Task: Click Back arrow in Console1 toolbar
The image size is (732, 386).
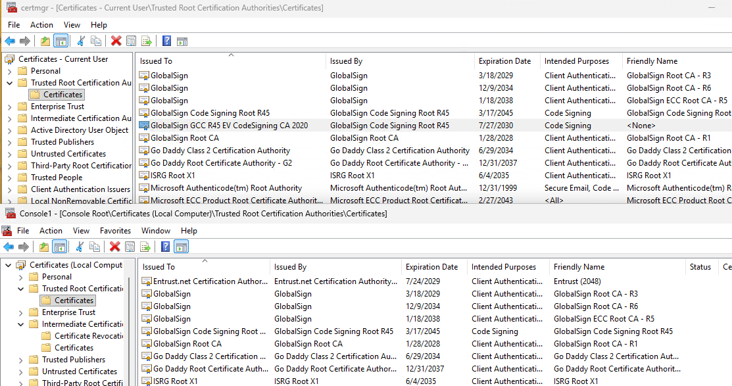Action: point(9,247)
